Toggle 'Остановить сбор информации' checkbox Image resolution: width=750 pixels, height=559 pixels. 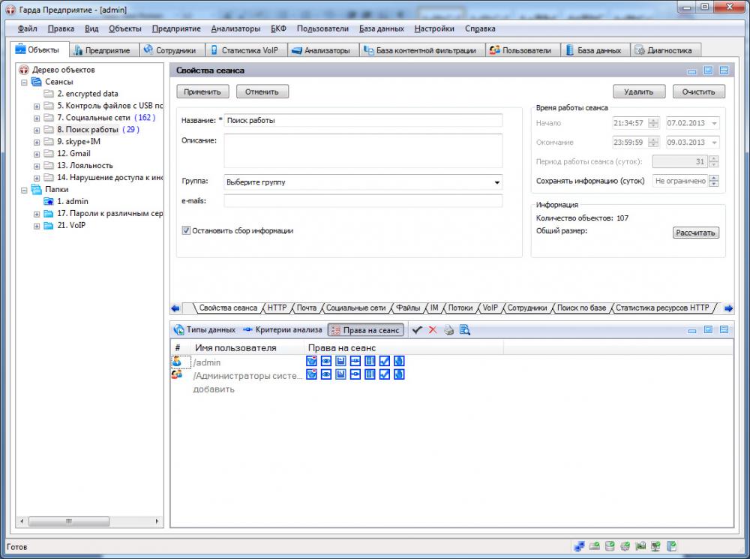click(187, 231)
